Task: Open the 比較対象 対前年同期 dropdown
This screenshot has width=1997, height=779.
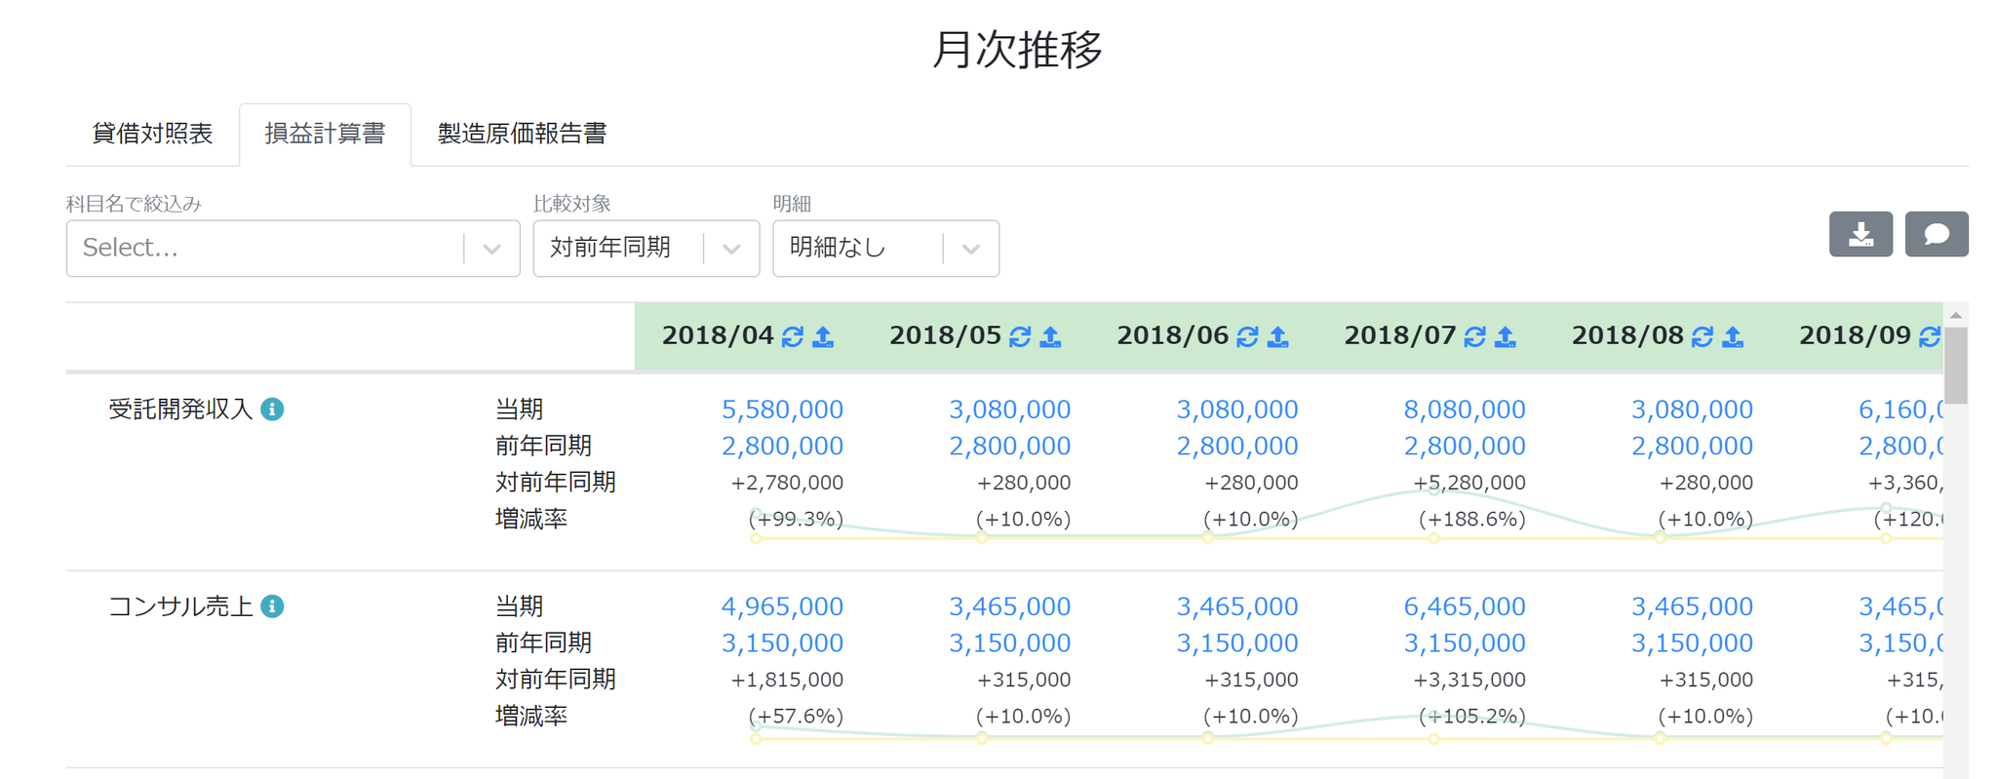Action: click(646, 249)
